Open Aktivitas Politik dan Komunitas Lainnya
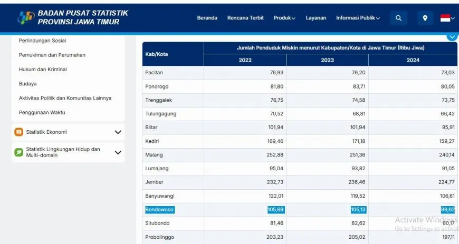Image resolution: width=459 pixels, height=244 pixels. coord(65,98)
